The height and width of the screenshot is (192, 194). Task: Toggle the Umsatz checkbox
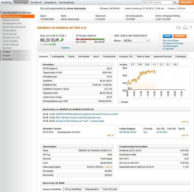[119, 102]
